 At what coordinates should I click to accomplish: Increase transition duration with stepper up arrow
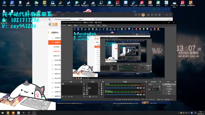tap(160, 89)
